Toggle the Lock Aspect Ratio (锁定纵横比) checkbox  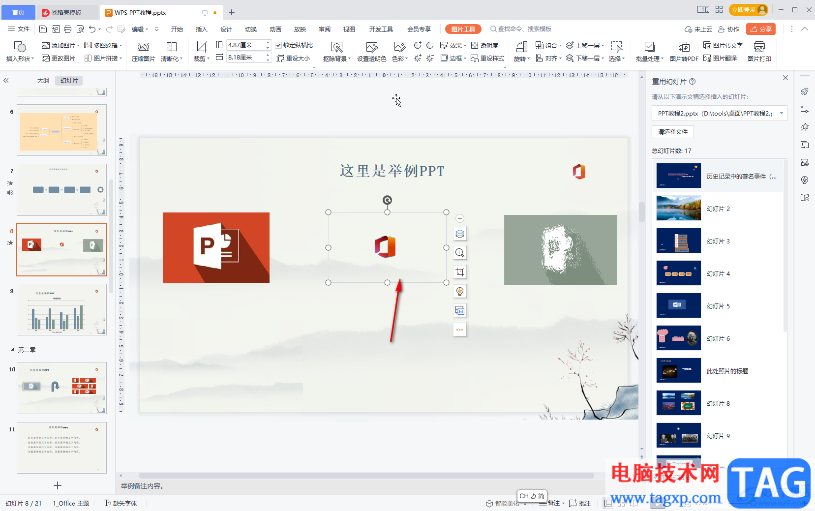click(278, 45)
